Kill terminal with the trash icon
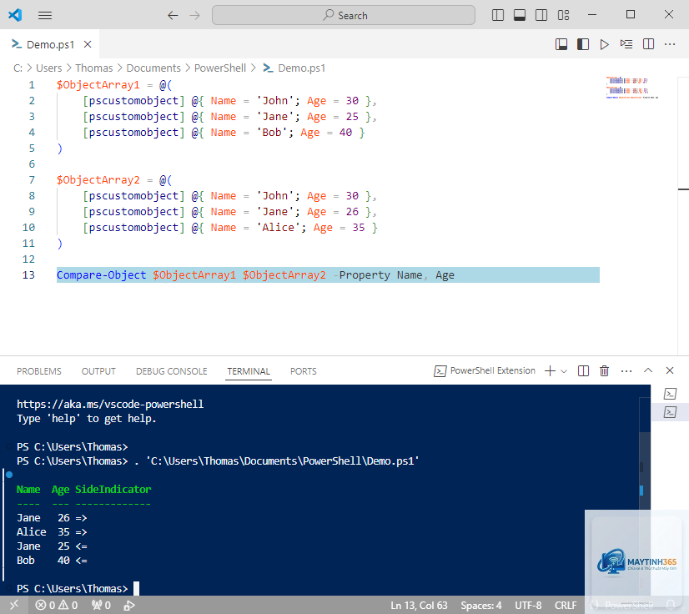689x614 pixels. [x=604, y=371]
